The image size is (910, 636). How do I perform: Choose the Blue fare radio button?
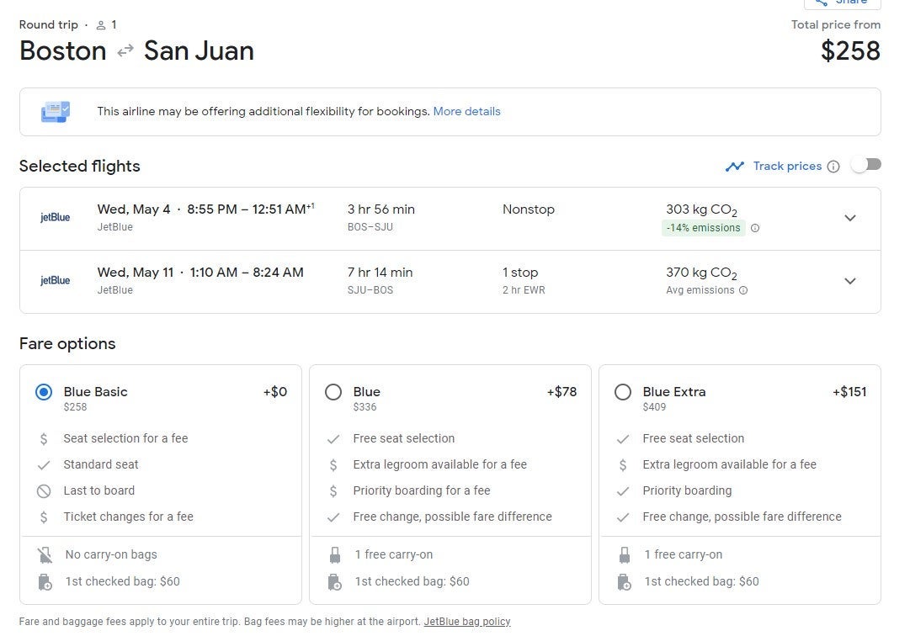pyautogui.click(x=333, y=392)
